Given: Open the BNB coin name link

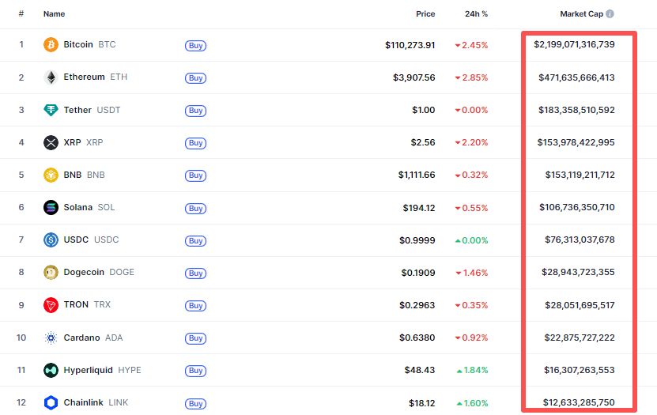Looking at the screenshot, I should click(73, 175).
